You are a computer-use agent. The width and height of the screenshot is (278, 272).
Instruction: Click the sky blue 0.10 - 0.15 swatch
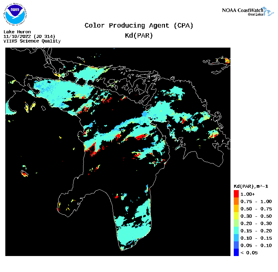tap(236, 238)
